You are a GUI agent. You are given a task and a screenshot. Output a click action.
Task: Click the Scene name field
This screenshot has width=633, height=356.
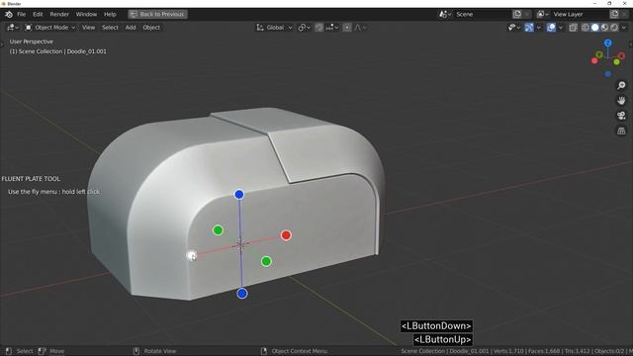(x=483, y=14)
